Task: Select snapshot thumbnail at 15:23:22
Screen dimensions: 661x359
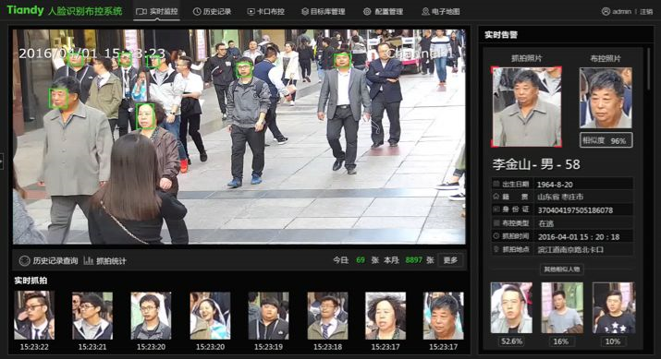Action: [34, 316]
